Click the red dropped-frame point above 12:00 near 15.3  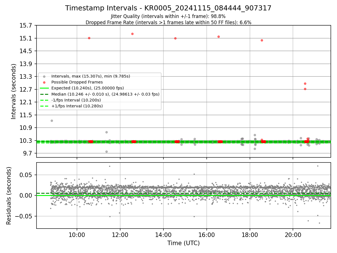coord(132,34)
